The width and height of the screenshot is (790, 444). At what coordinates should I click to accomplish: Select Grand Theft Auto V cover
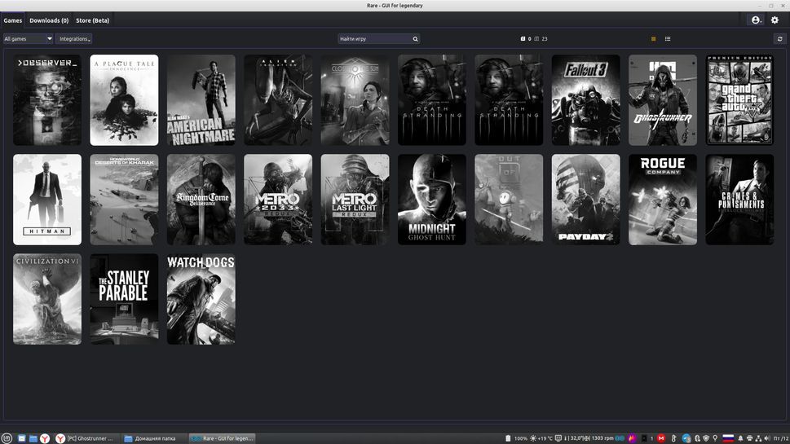(x=739, y=100)
